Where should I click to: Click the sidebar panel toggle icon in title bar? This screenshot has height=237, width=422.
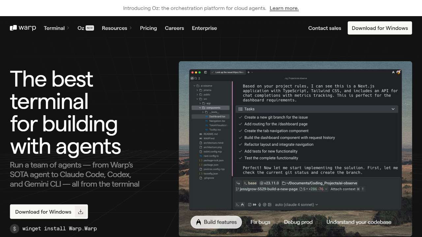click(206, 72)
